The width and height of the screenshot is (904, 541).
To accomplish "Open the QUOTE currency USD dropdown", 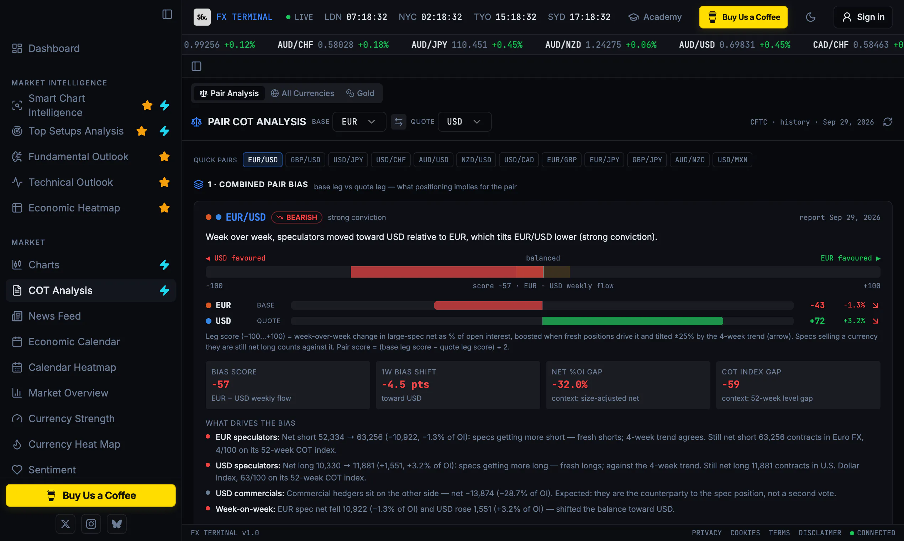I will pyautogui.click(x=464, y=122).
